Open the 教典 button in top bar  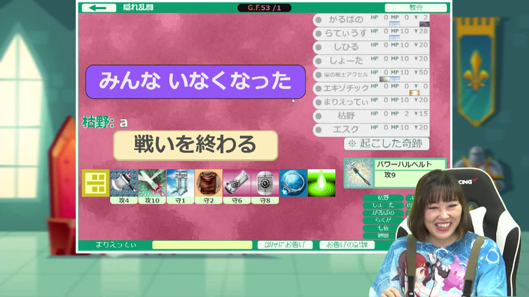[415, 7]
